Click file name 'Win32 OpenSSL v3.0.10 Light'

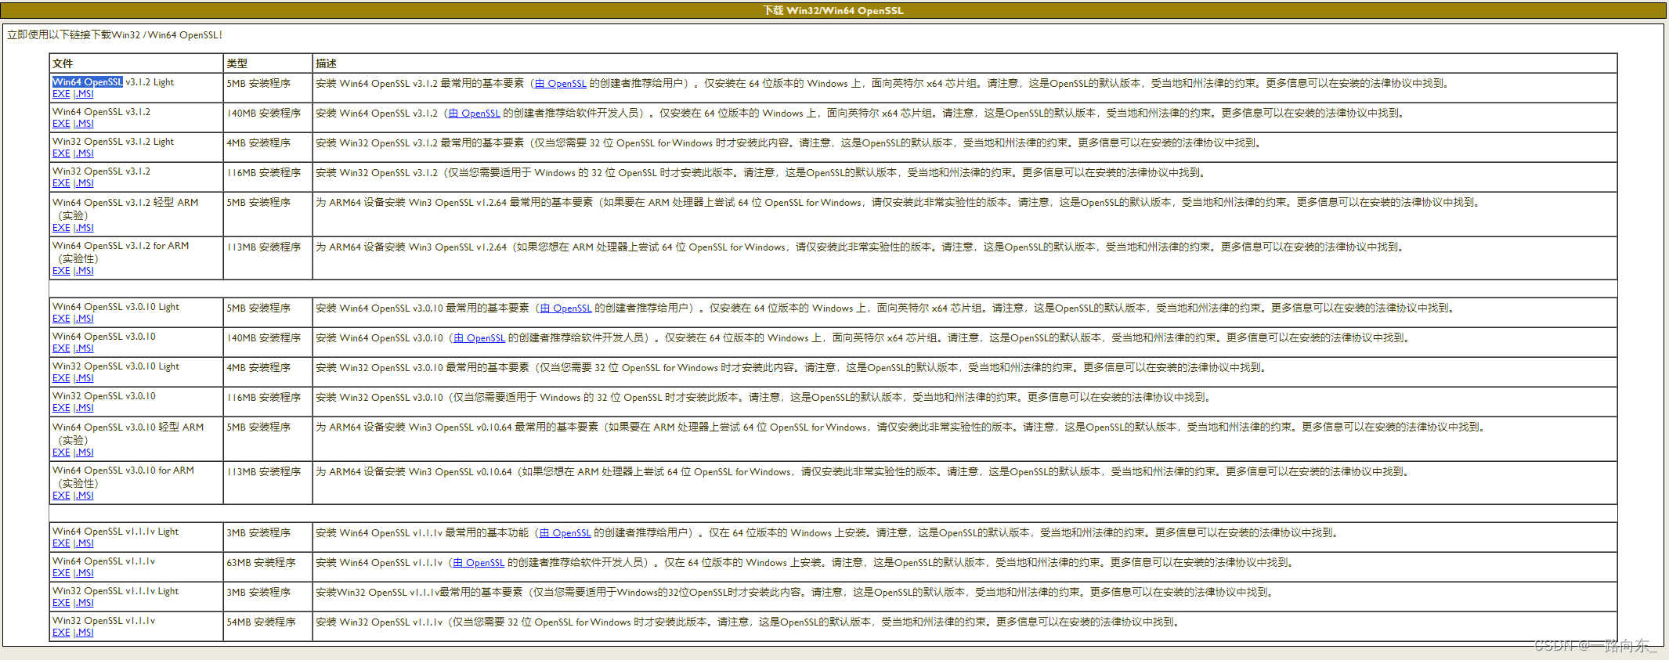(x=116, y=366)
